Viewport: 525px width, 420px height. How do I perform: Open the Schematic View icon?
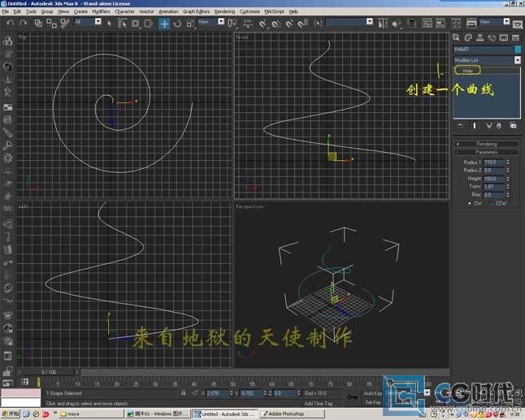pos(440,24)
